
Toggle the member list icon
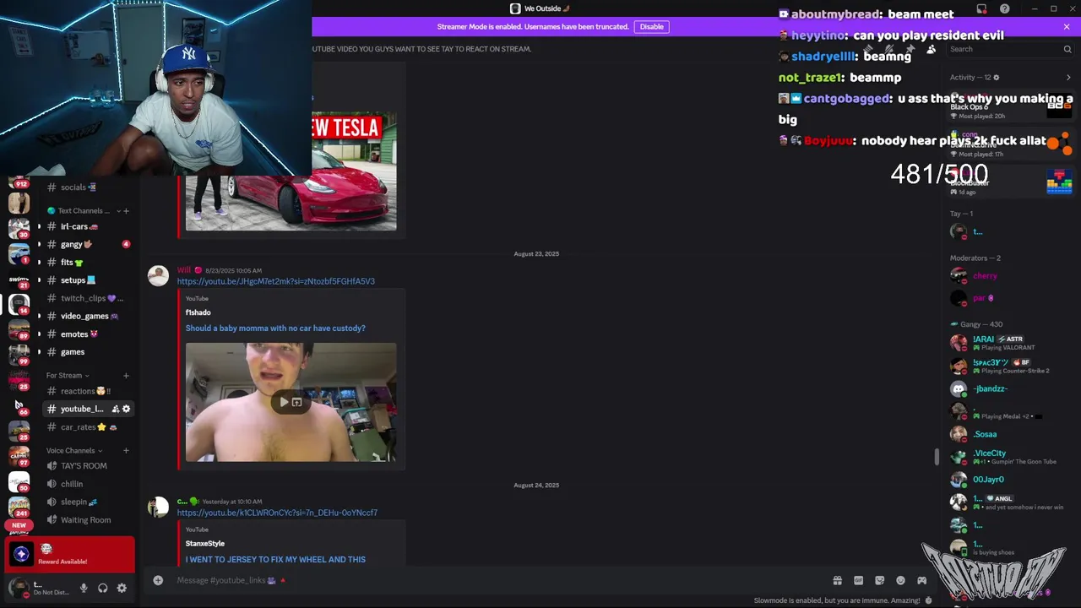coord(931,49)
